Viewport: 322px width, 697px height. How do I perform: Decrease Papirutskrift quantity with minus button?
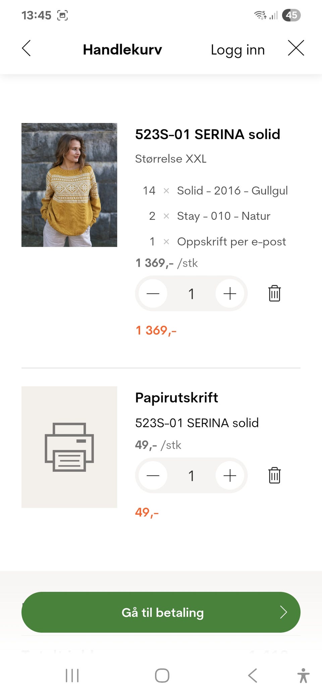coord(153,476)
